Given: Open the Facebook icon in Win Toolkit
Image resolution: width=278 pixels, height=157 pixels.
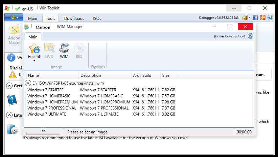Looking at the screenshot, I should tap(255, 18).
